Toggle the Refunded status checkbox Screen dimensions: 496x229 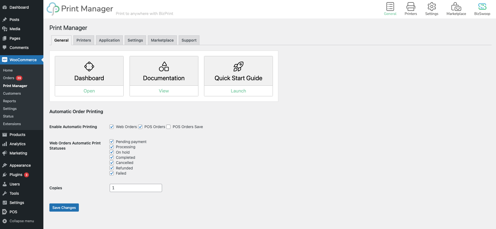(112, 168)
